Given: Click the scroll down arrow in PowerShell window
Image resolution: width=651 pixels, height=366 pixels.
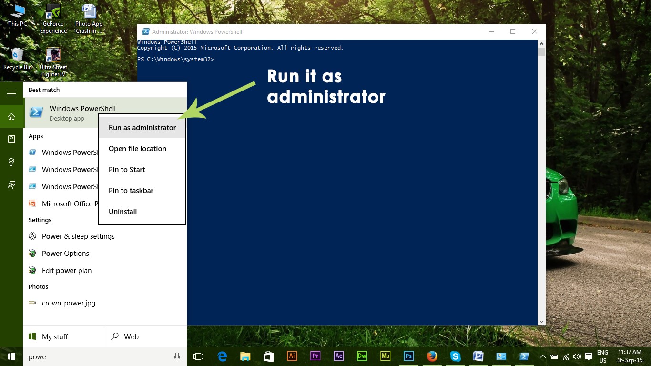Looking at the screenshot, I should (541, 322).
